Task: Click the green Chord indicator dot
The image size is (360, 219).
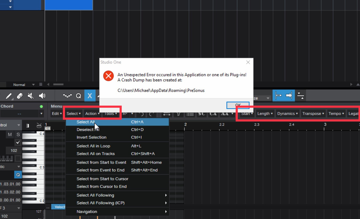Action: click(41, 106)
